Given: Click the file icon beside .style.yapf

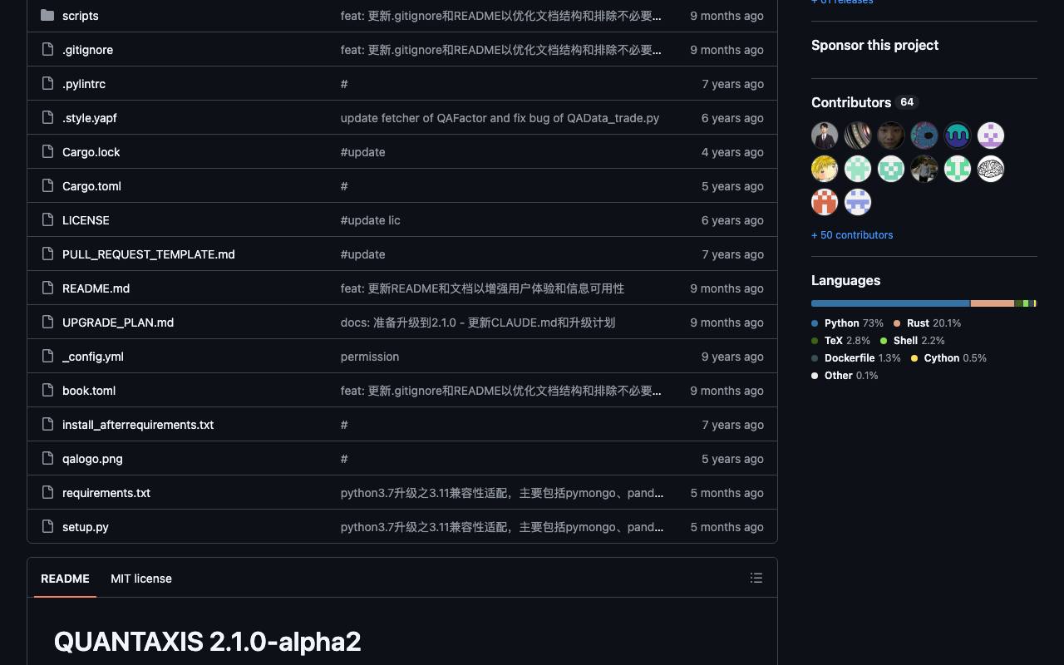Looking at the screenshot, I should click(47, 118).
